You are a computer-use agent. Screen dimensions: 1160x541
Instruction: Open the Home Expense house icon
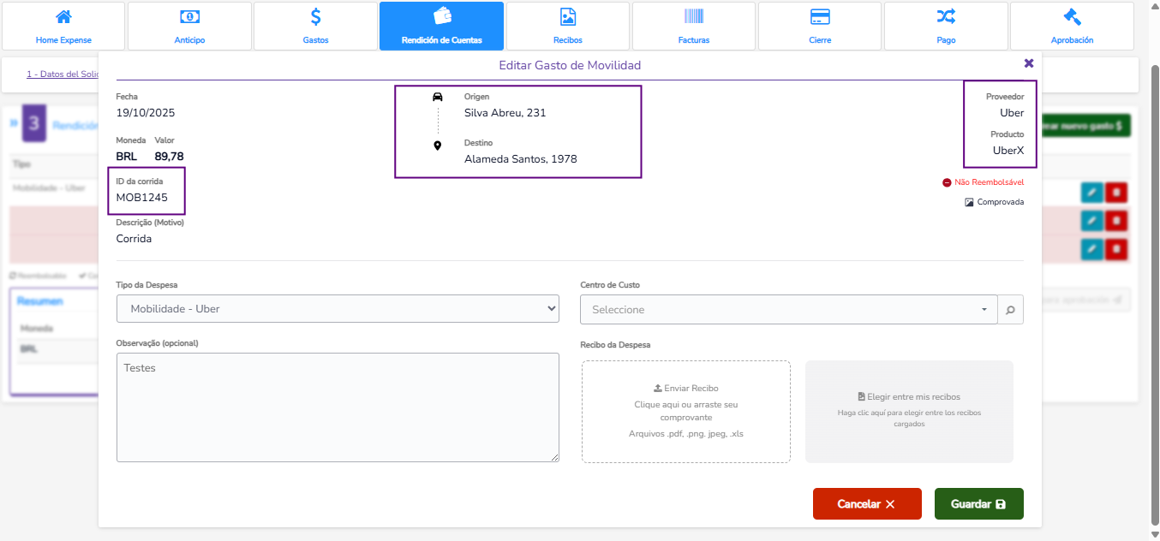(63, 17)
